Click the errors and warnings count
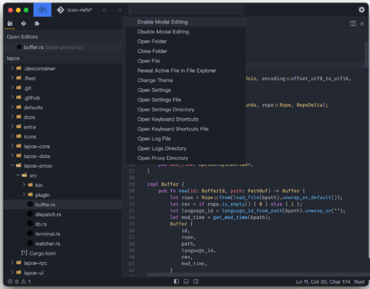The width and height of the screenshot is (370, 289). [x=19, y=282]
